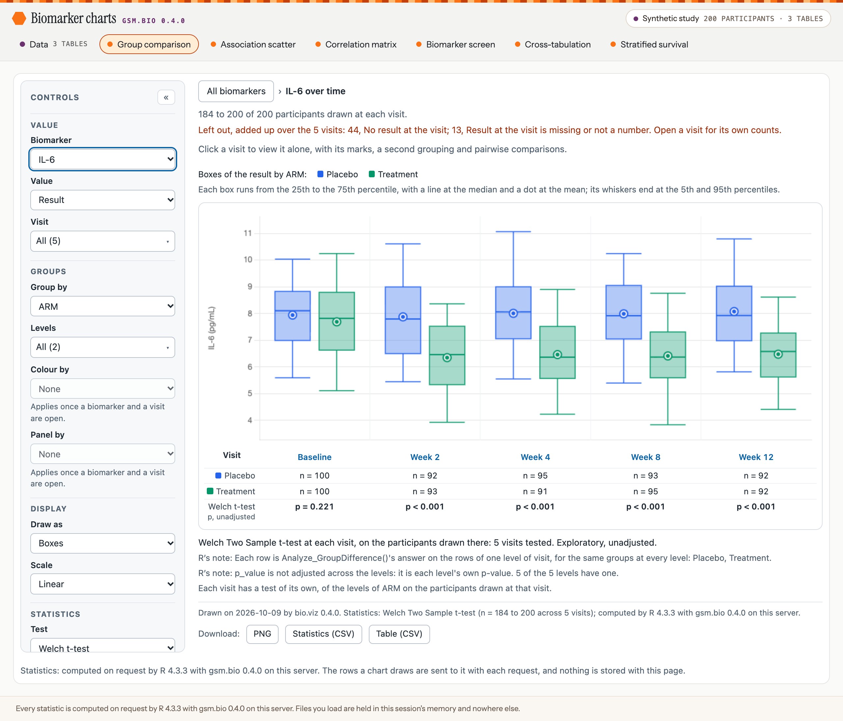Click the Placebo blue legend swatch
The image size is (843, 721).
320,174
